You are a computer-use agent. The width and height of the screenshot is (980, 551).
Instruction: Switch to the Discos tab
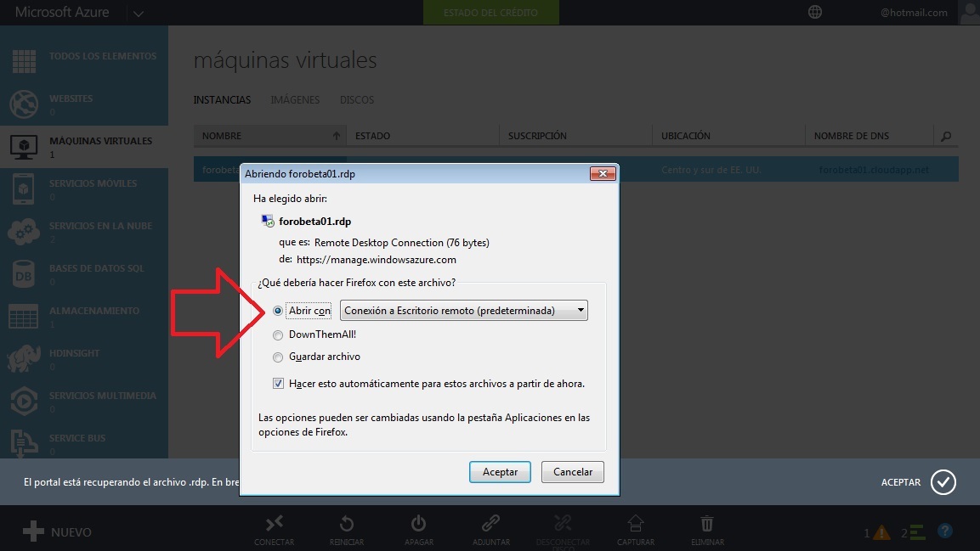(357, 100)
